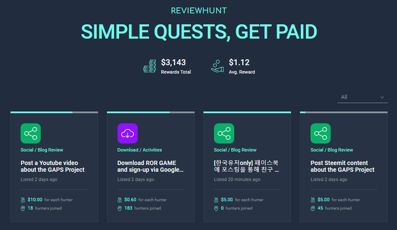Click the nearly empty progress bar atop the Steemit card
Viewport: 397px width, 230px height.
tap(344, 112)
